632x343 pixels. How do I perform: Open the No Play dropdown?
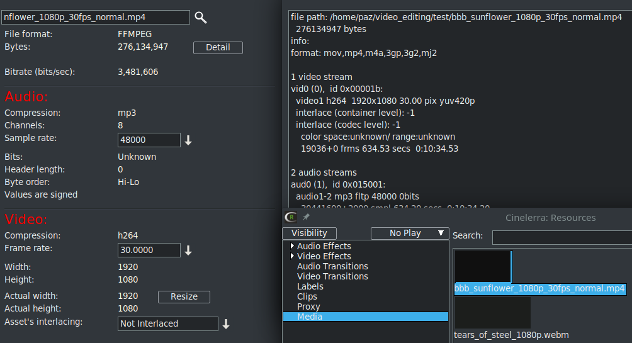(409, 233)
